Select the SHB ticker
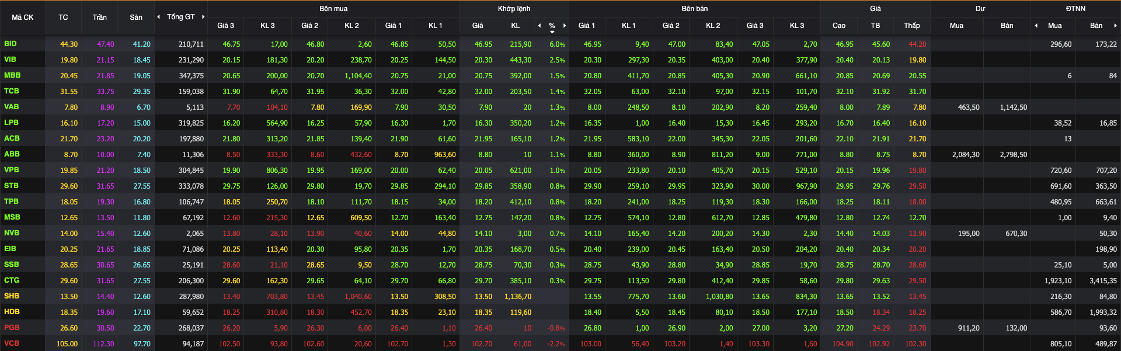 pyautogui.click(x=12, y=296)
